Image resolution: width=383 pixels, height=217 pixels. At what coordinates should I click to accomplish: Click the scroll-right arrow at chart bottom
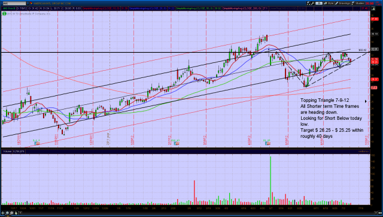[x=376, y=213]
